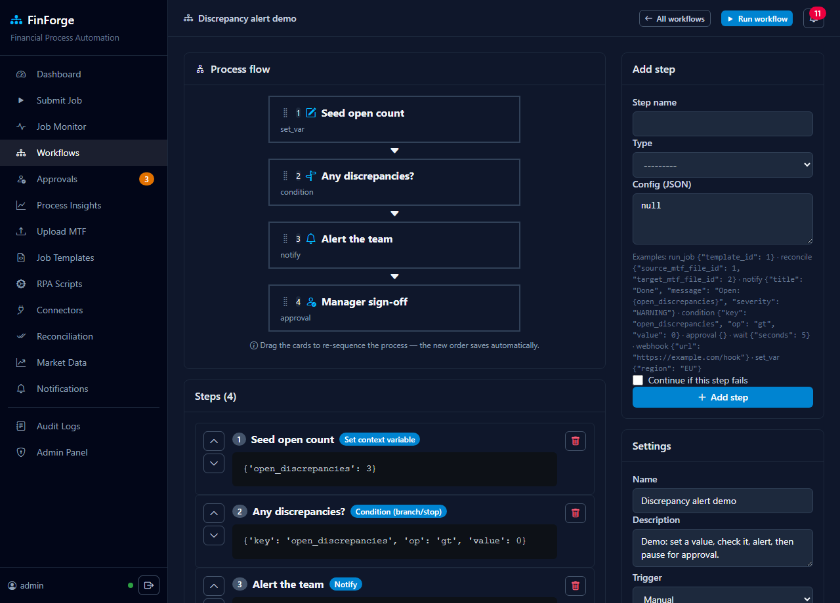Grab drag handle of Seed open count card
This screenshot has height=603, width=840.
285,113
